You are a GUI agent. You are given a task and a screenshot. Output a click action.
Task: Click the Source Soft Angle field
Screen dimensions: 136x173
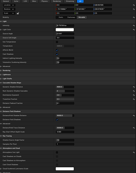click(65, 38)
